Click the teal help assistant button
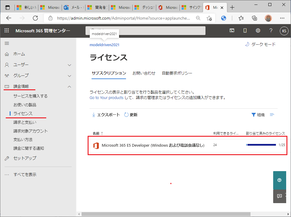 click(x=280, y=180)
